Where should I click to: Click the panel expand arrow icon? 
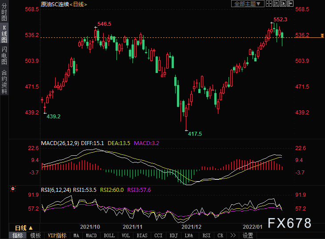(290, 4)
